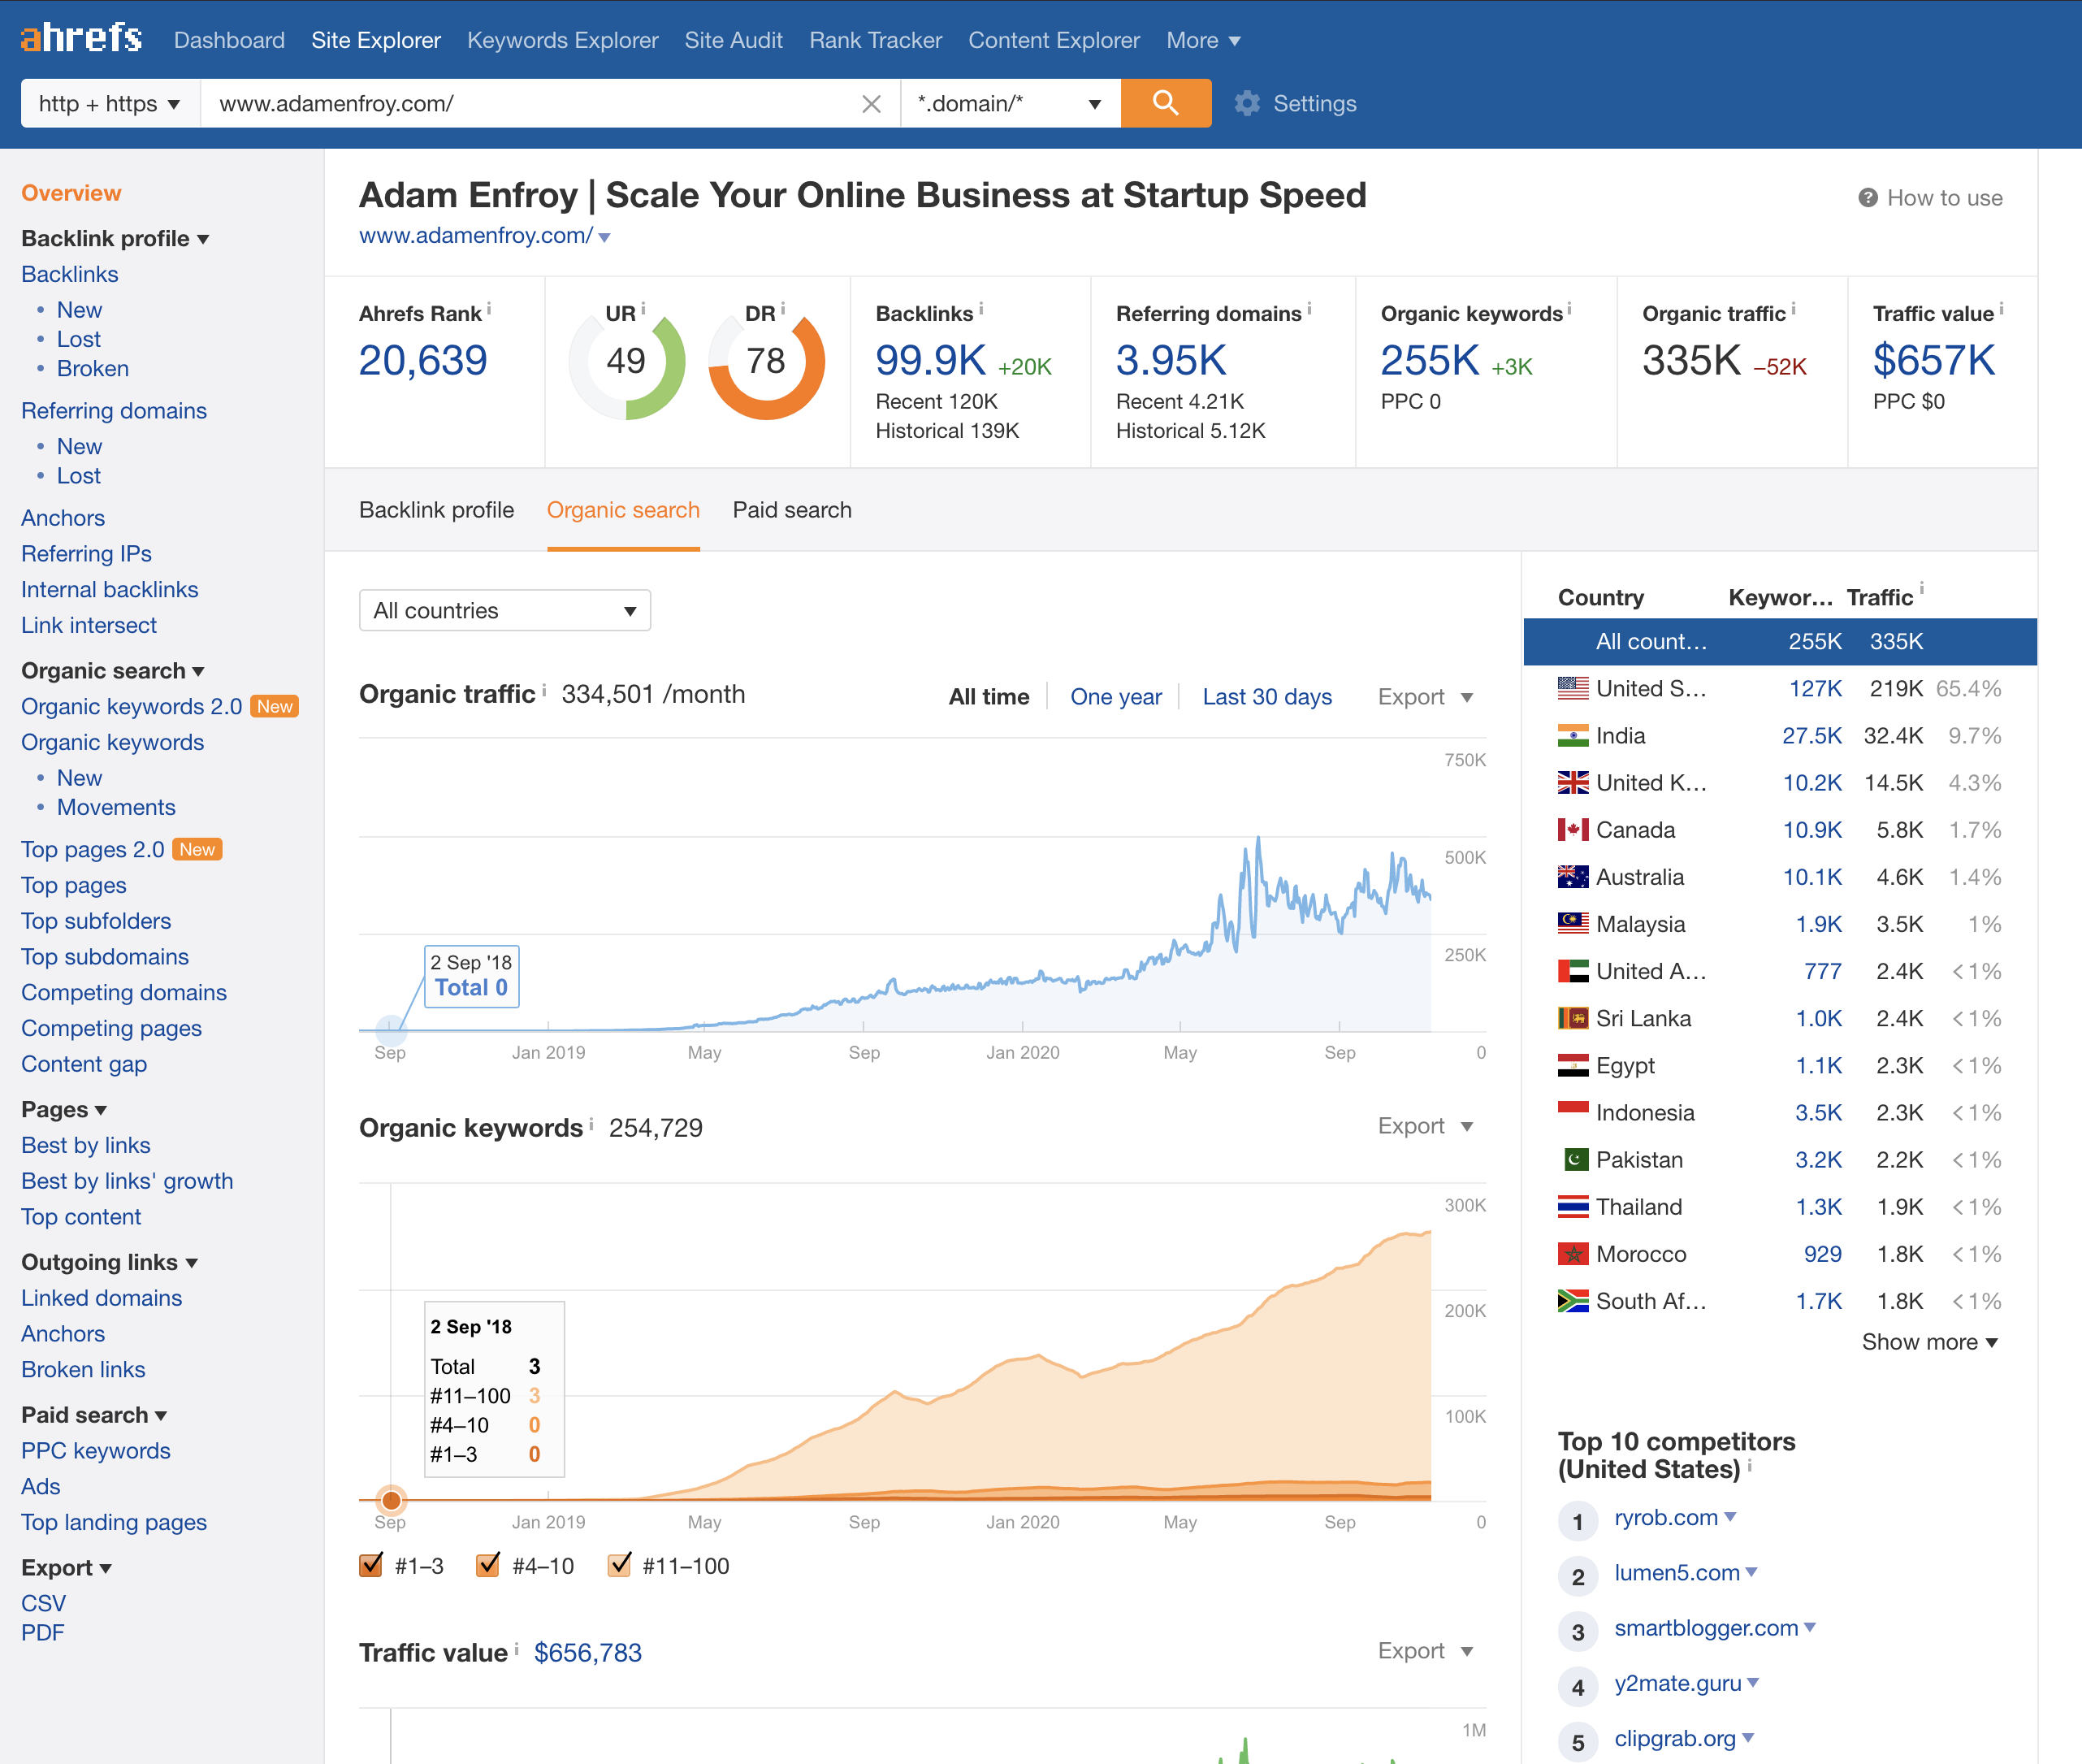
Task: Click inside the URL input field
Action: tap(530, 104)
